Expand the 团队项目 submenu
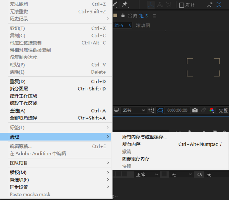229x200 pixels. (56, 163)
